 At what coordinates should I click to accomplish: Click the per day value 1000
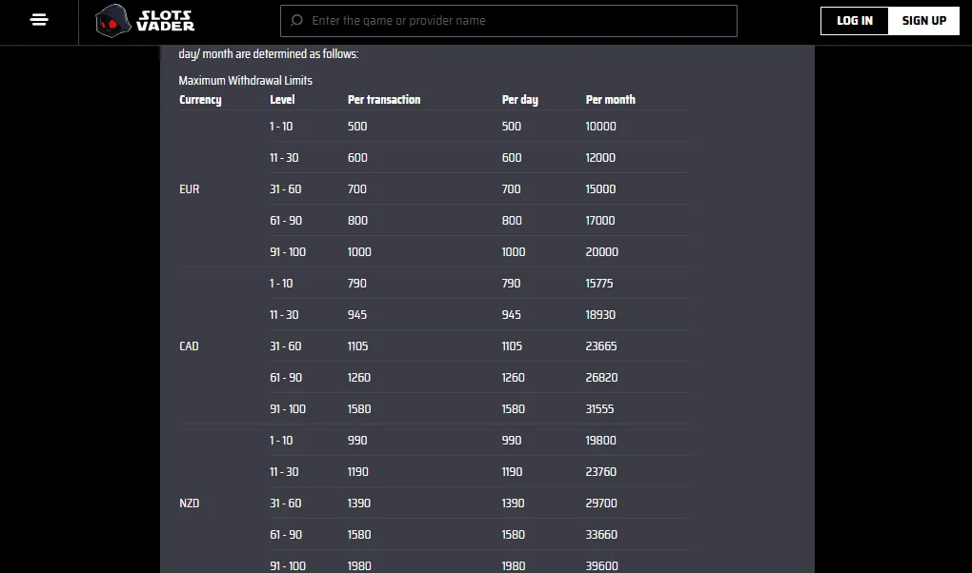(x=514, y=252)
